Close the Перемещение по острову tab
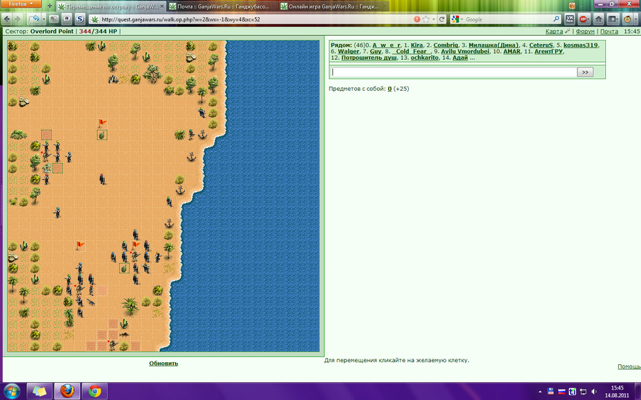Screen dimensions: 641x400 click(x=162, y=6)
